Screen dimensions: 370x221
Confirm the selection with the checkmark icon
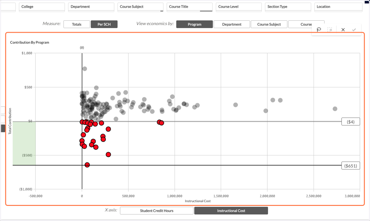[x=354, y=30]
